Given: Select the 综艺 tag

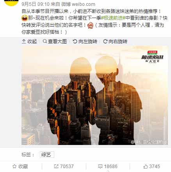Looking at the screenshot, I should pyautogui.click(x=47, y=155).
